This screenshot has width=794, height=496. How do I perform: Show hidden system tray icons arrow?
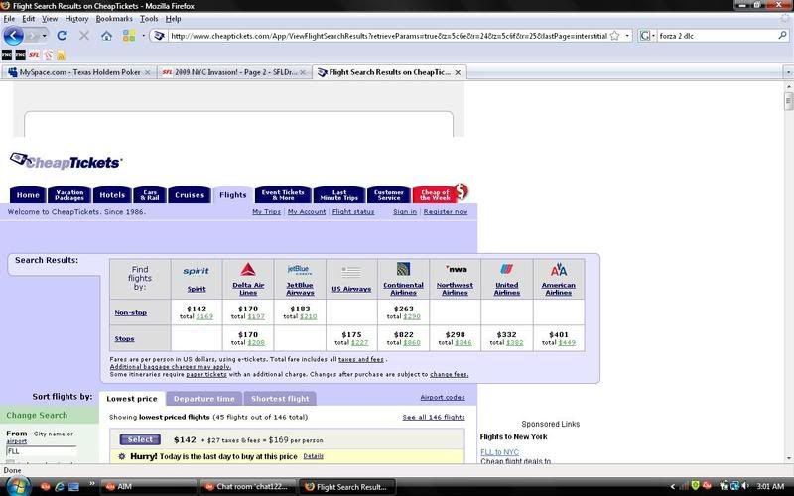(x=673, y=487)
